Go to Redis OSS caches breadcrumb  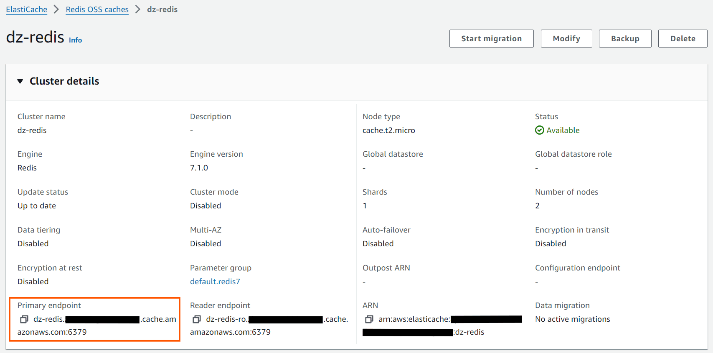pyautogui.click(x=97, y=9)
